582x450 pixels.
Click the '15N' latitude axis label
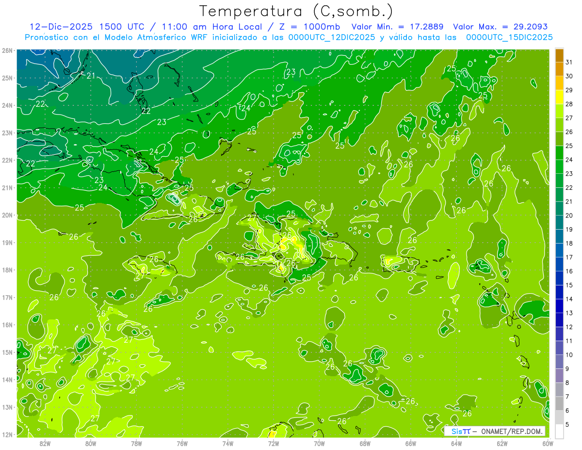(x=7, y=352)
